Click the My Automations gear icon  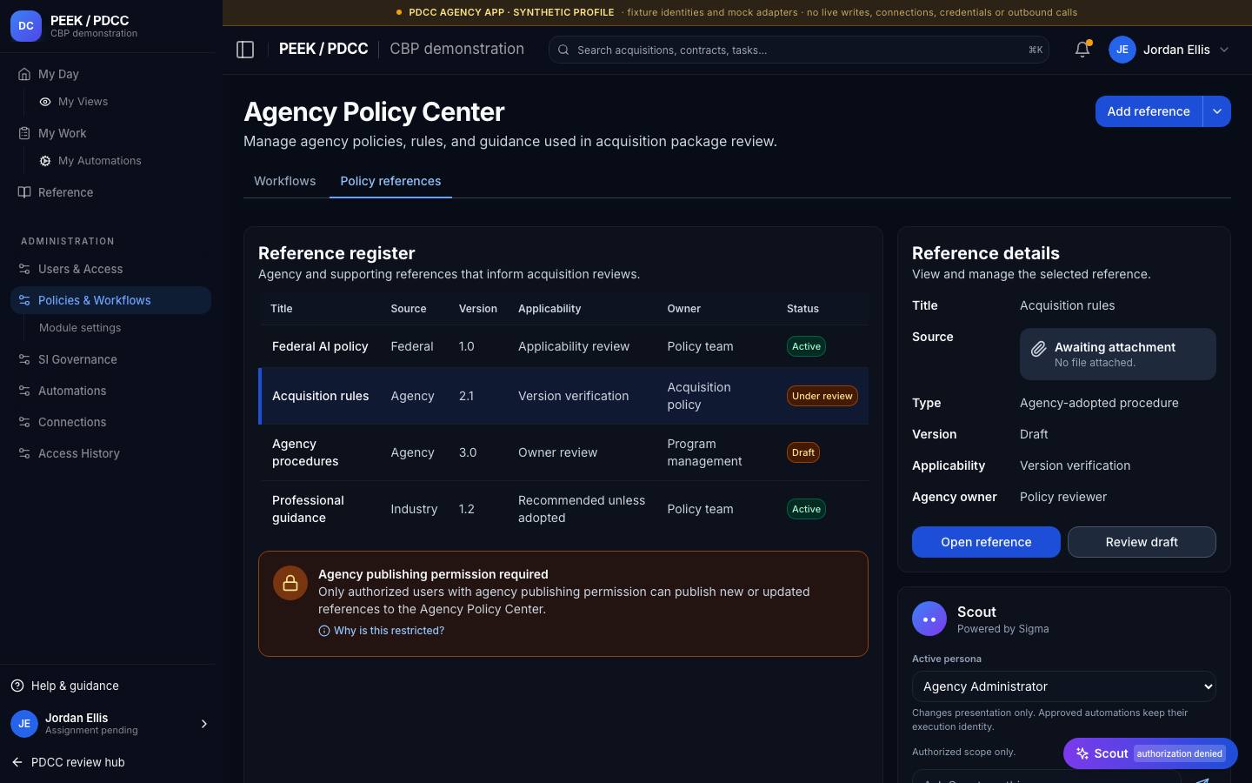coord(45,161)
